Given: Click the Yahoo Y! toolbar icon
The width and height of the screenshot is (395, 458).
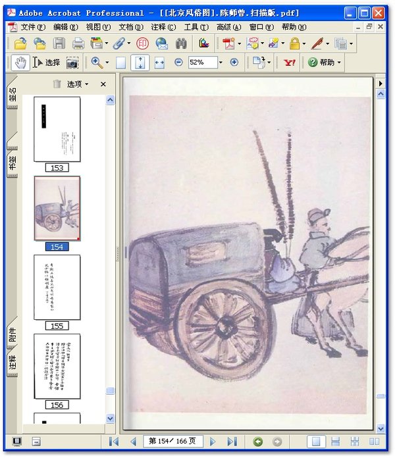Looking at the screenshot, I should click(290, 63).
